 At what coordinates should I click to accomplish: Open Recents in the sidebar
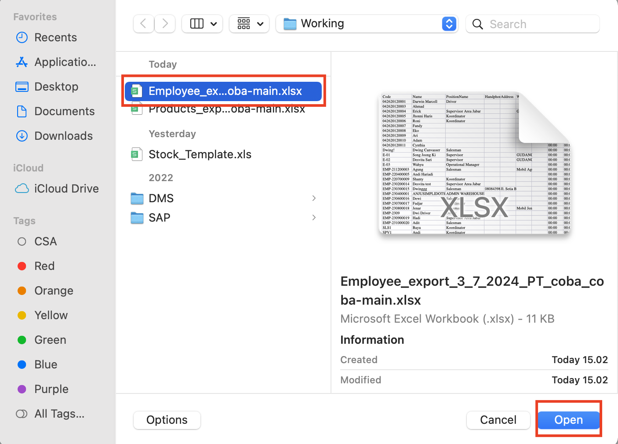pyautogui.click(x=55, y=37)
